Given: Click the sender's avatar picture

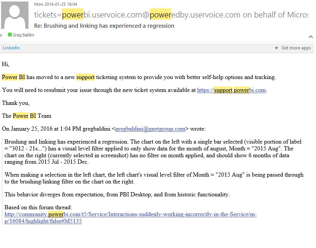Looking at the screenshot, I should tap(14, 15).
